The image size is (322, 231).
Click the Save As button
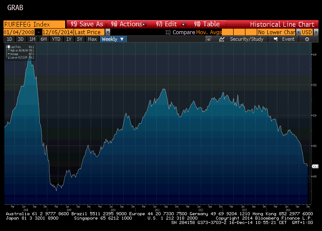86,24
